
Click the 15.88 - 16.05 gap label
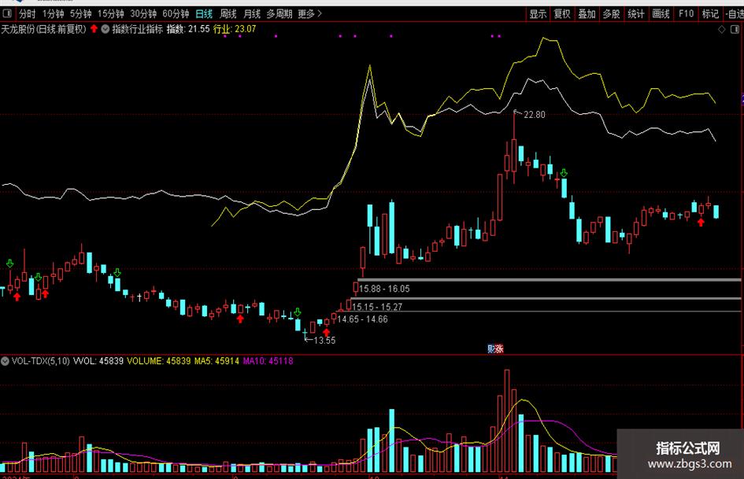coord(384,289)
